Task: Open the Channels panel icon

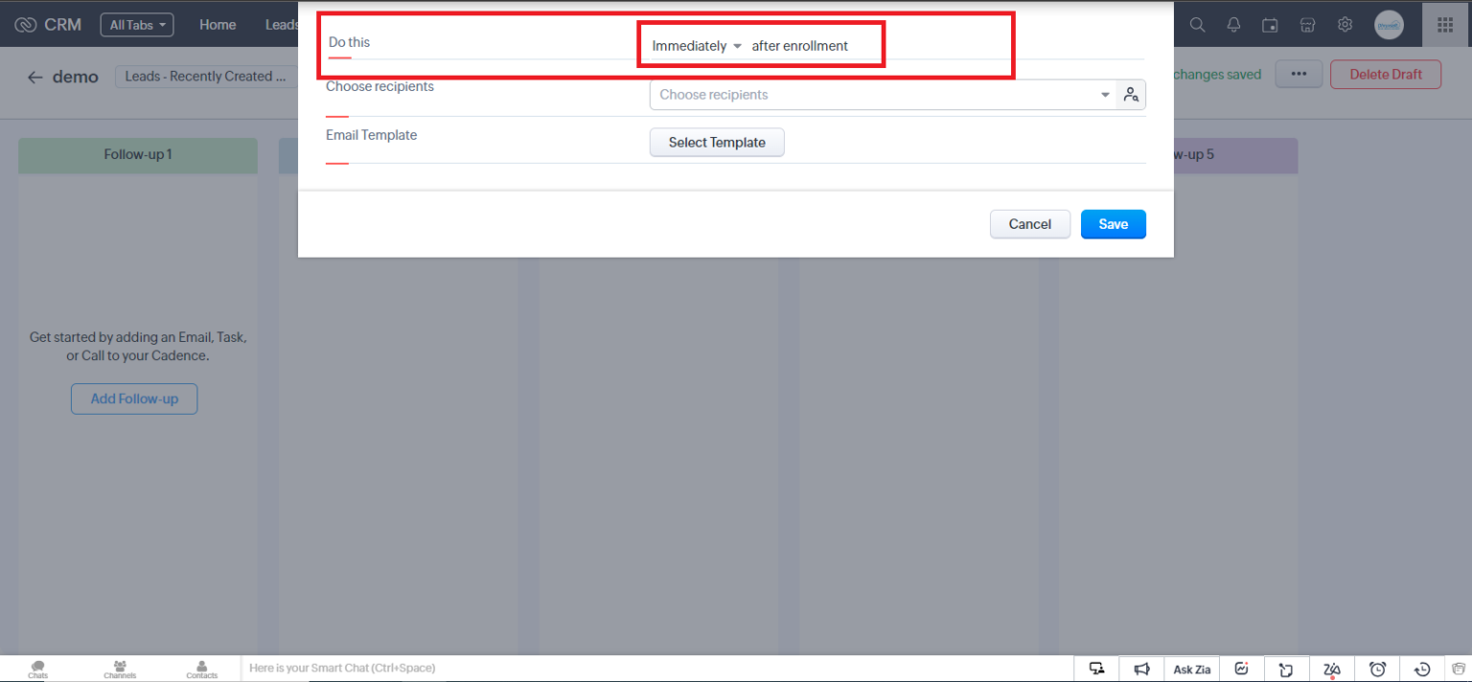Action: [x=119, y=668]
